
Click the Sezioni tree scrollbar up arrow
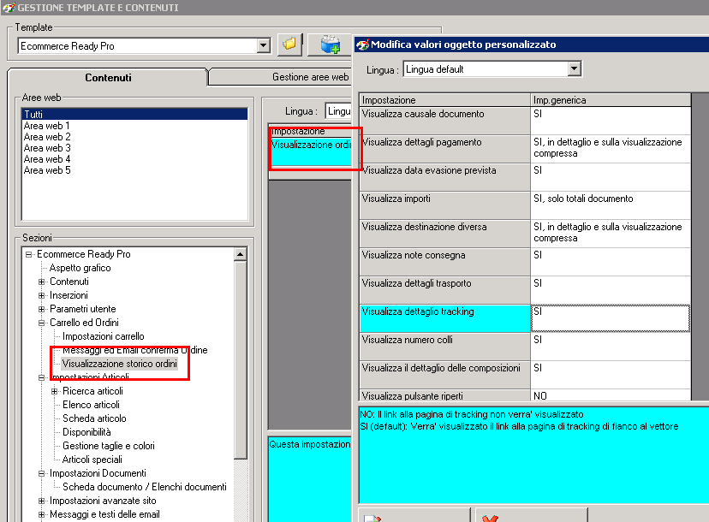point(240,254)
